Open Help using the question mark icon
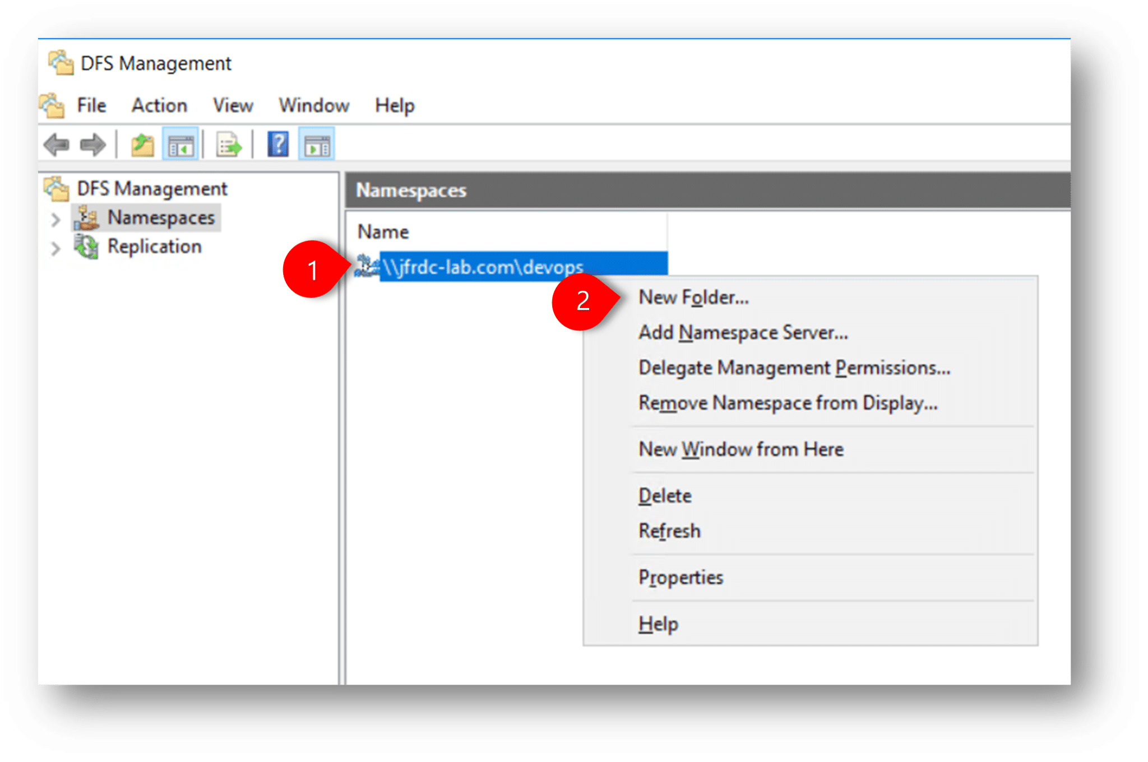The width and height of the screenshot is (1148, 762). (x=277, y=143)
